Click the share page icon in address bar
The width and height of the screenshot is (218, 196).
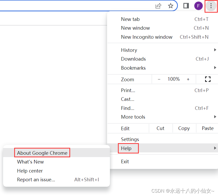158,6
